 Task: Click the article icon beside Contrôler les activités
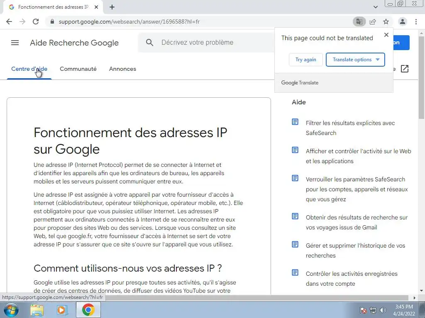[295, 272]
